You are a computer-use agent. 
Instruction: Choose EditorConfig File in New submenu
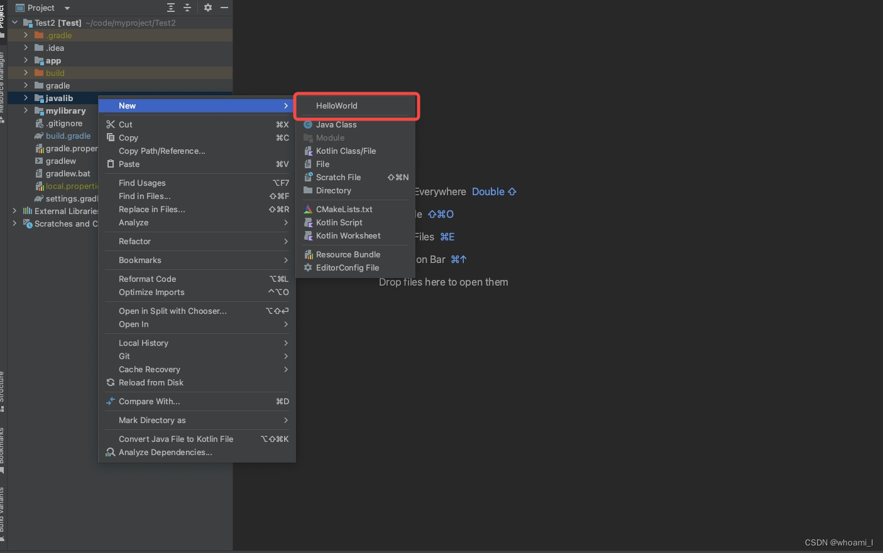pos(356,267)
